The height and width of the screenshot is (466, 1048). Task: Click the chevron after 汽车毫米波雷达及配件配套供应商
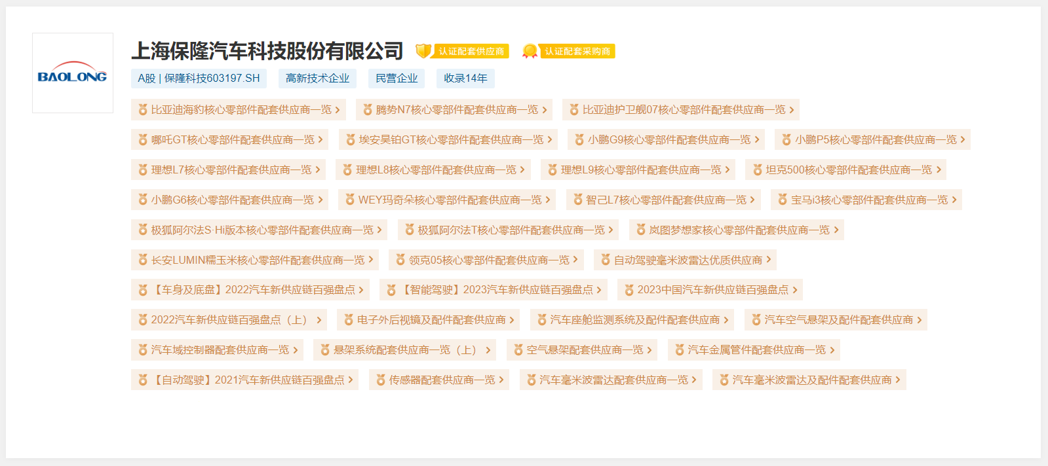tap(898, 380)
